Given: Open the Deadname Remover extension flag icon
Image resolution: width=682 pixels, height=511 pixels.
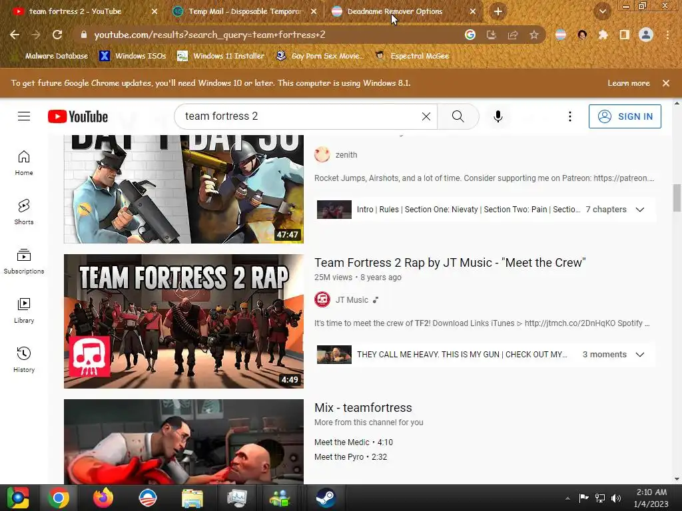Looking at the screenshot, I should pyautogui.click(x=561, y=35).
